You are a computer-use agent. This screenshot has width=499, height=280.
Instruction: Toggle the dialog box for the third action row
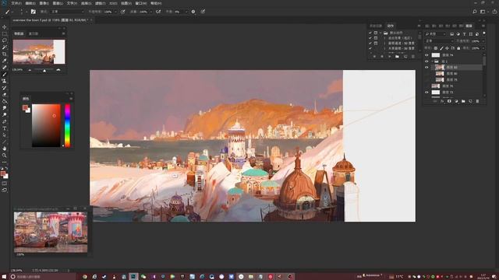click(376, 44)
